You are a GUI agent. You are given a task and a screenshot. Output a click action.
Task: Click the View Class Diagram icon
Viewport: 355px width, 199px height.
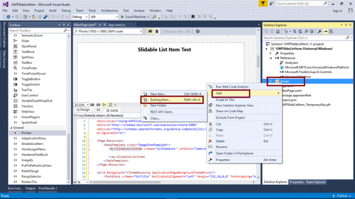[331, 32]
